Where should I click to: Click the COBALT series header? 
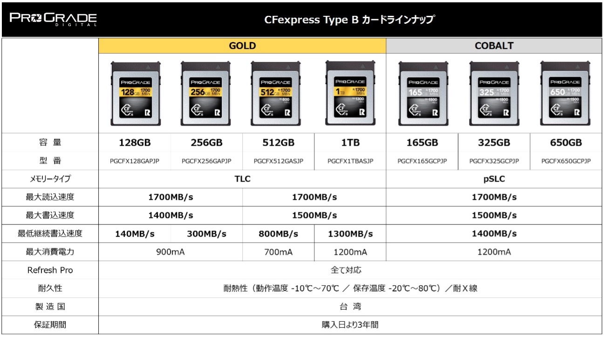point(495,46)
